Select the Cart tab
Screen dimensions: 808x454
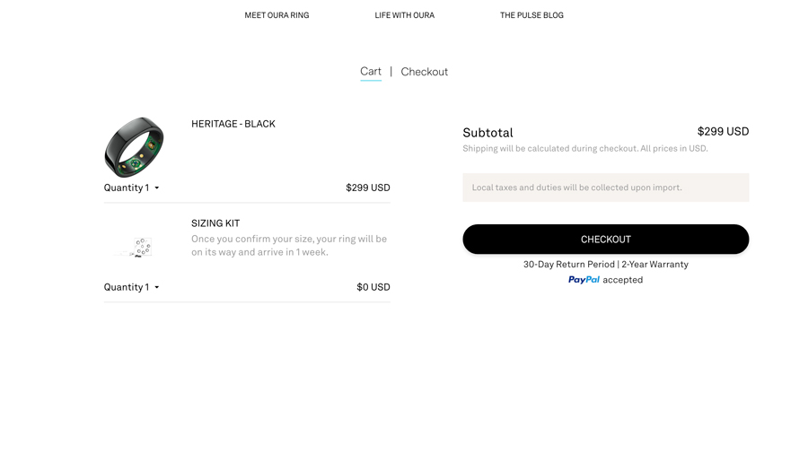[371, 72]
